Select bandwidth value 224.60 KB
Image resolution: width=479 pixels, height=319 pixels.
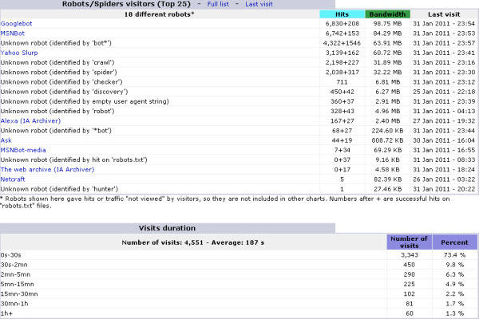(x=387, y=131)
